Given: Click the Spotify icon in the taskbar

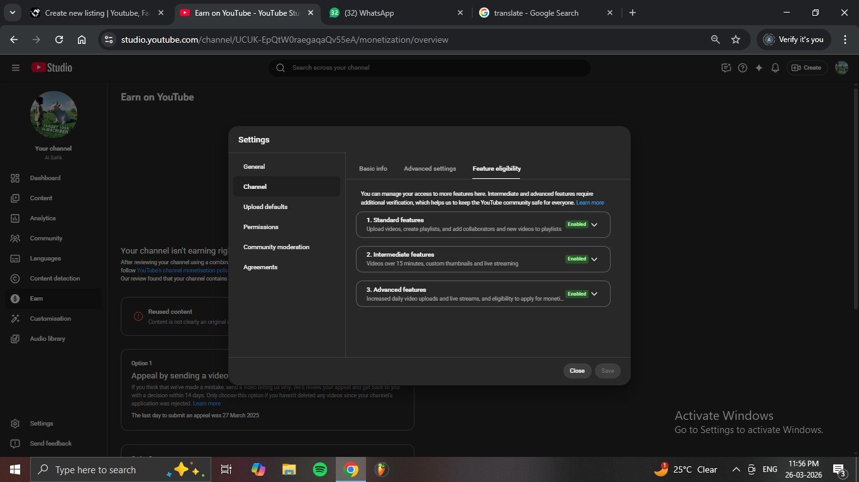Looking at the screenshot, I should pos(319,469).
